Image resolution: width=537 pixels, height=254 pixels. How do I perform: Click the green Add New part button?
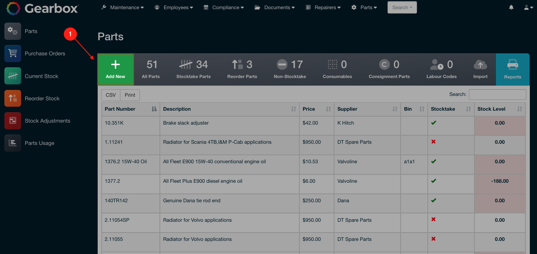[116, 69]
